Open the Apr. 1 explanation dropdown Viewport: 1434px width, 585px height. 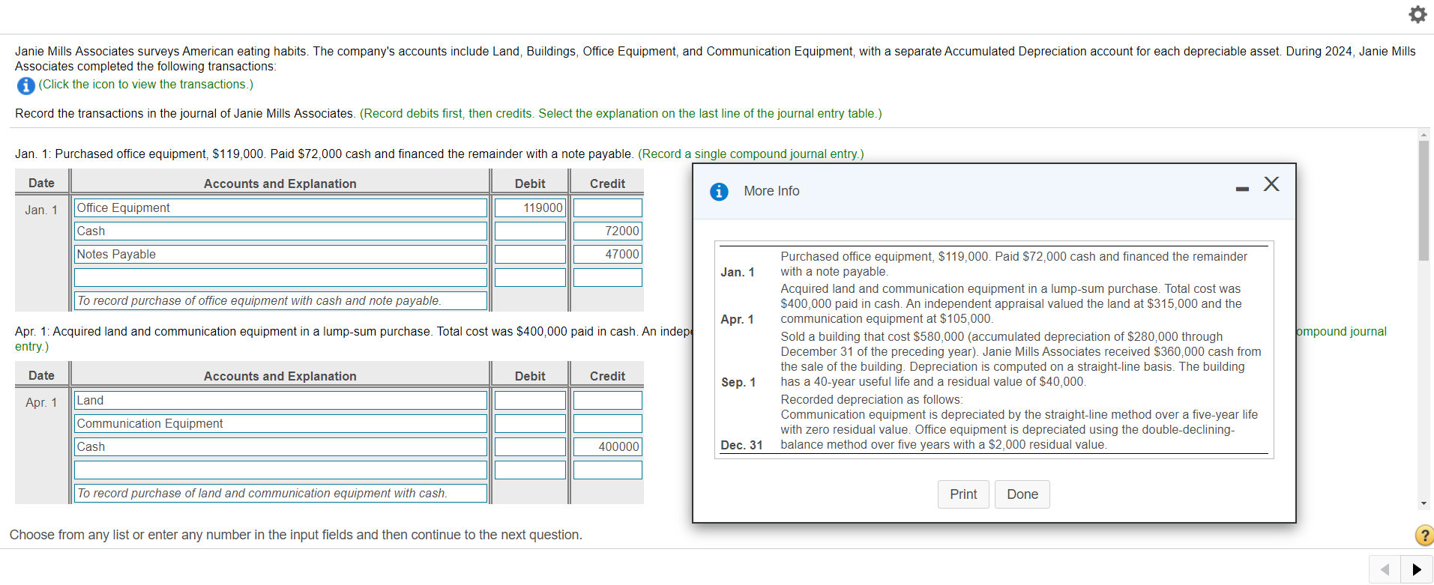280,493
